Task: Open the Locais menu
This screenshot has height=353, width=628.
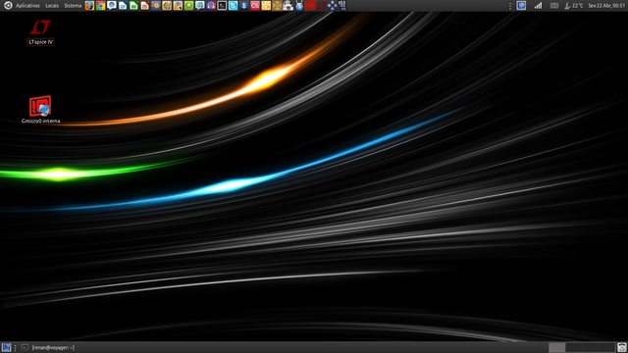Action: tap(52, 6)
